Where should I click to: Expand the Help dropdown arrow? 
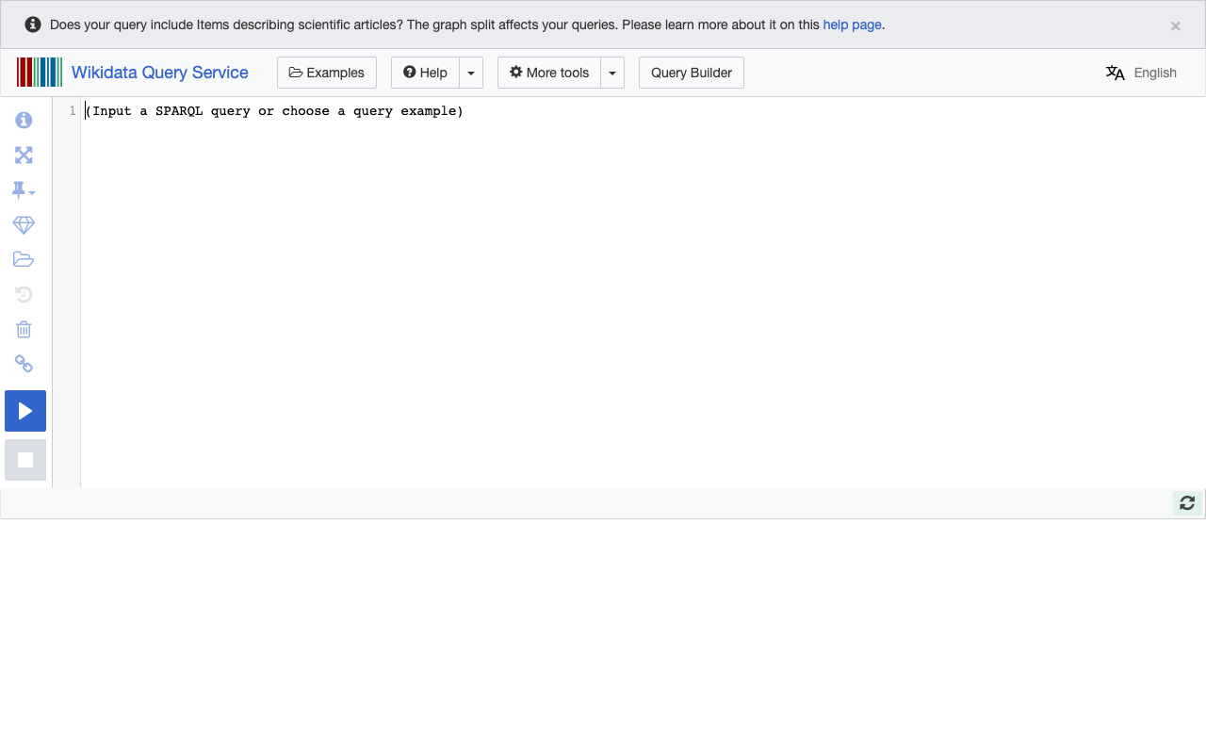tap(471, 73)
